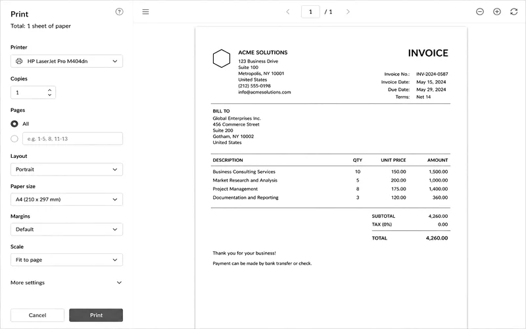Click the BILL TO heading
Screen dimensions: 526x329
[x=221, y=111]
